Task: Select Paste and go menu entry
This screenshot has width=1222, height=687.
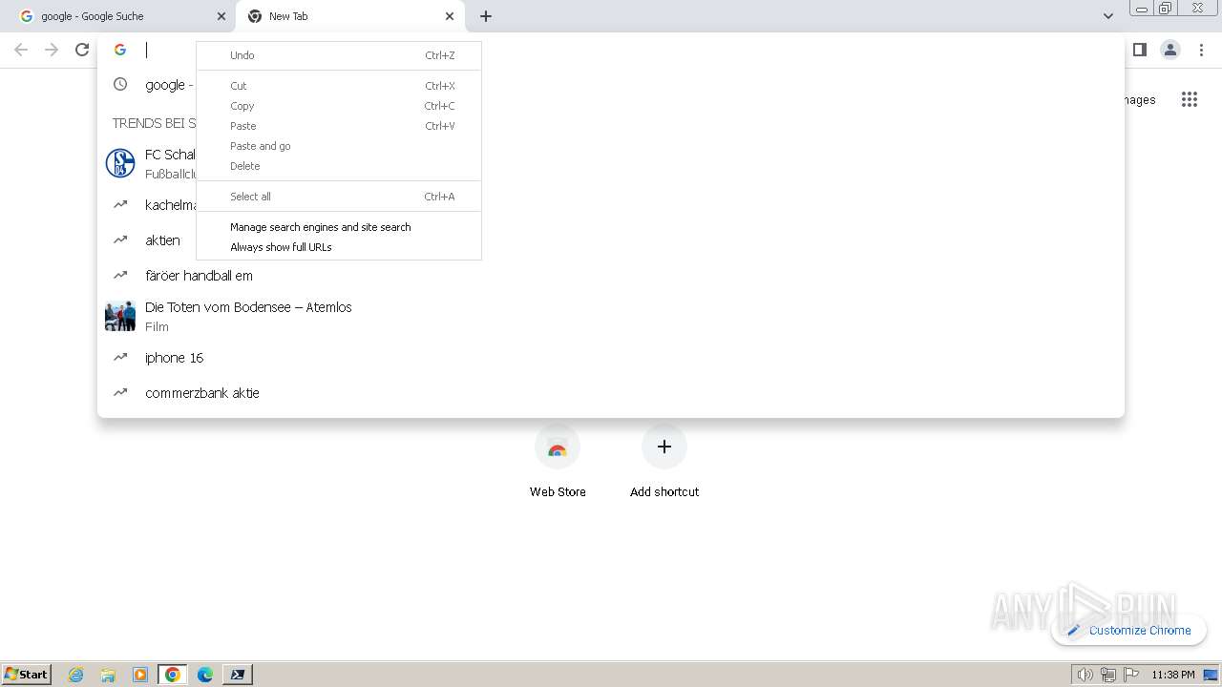Action: click(x=339, y=146)
